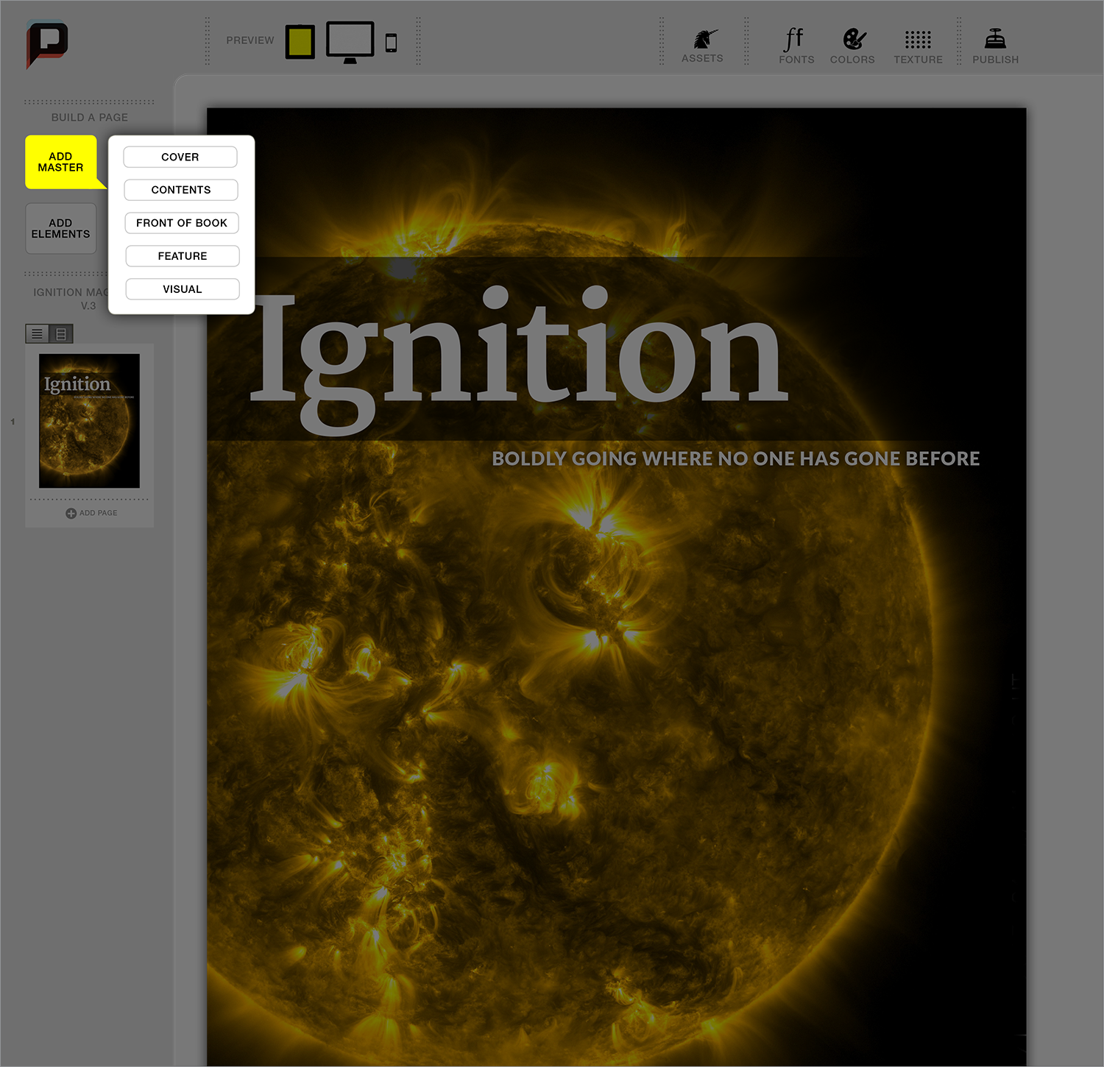
Task: Click the Build a Page heading
Action: coord(90,118)
